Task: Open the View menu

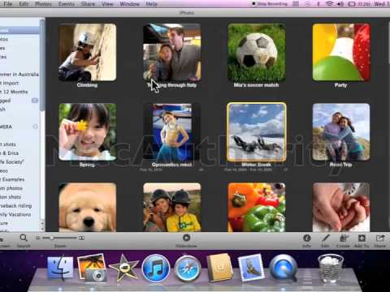Action: (x=107, y=4)
